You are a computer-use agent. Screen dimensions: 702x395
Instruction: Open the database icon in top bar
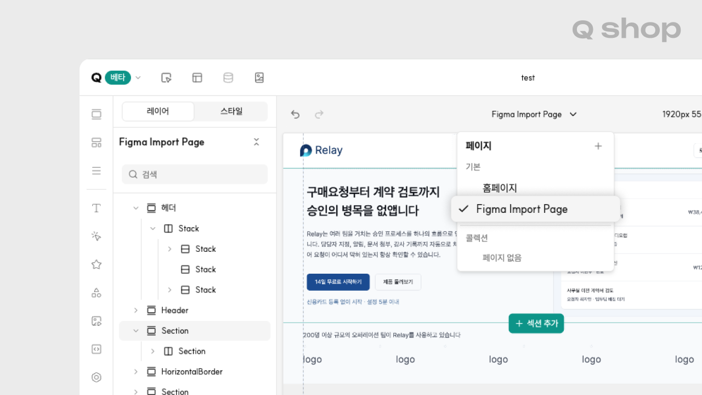228,78
